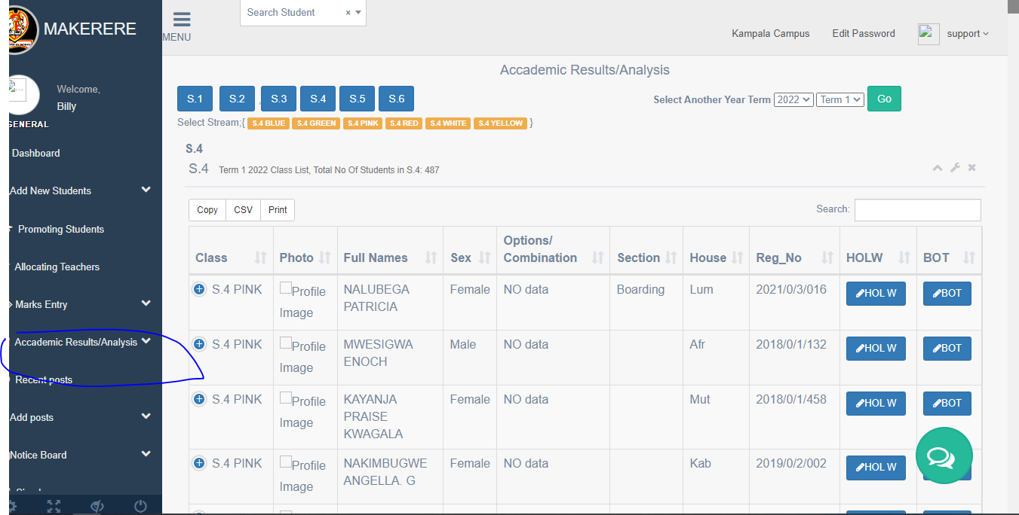Image resolution: width=1019 pixels, height=515 pixels.
Task: Open the support user dropdown
Action: [x=967, y=34]
